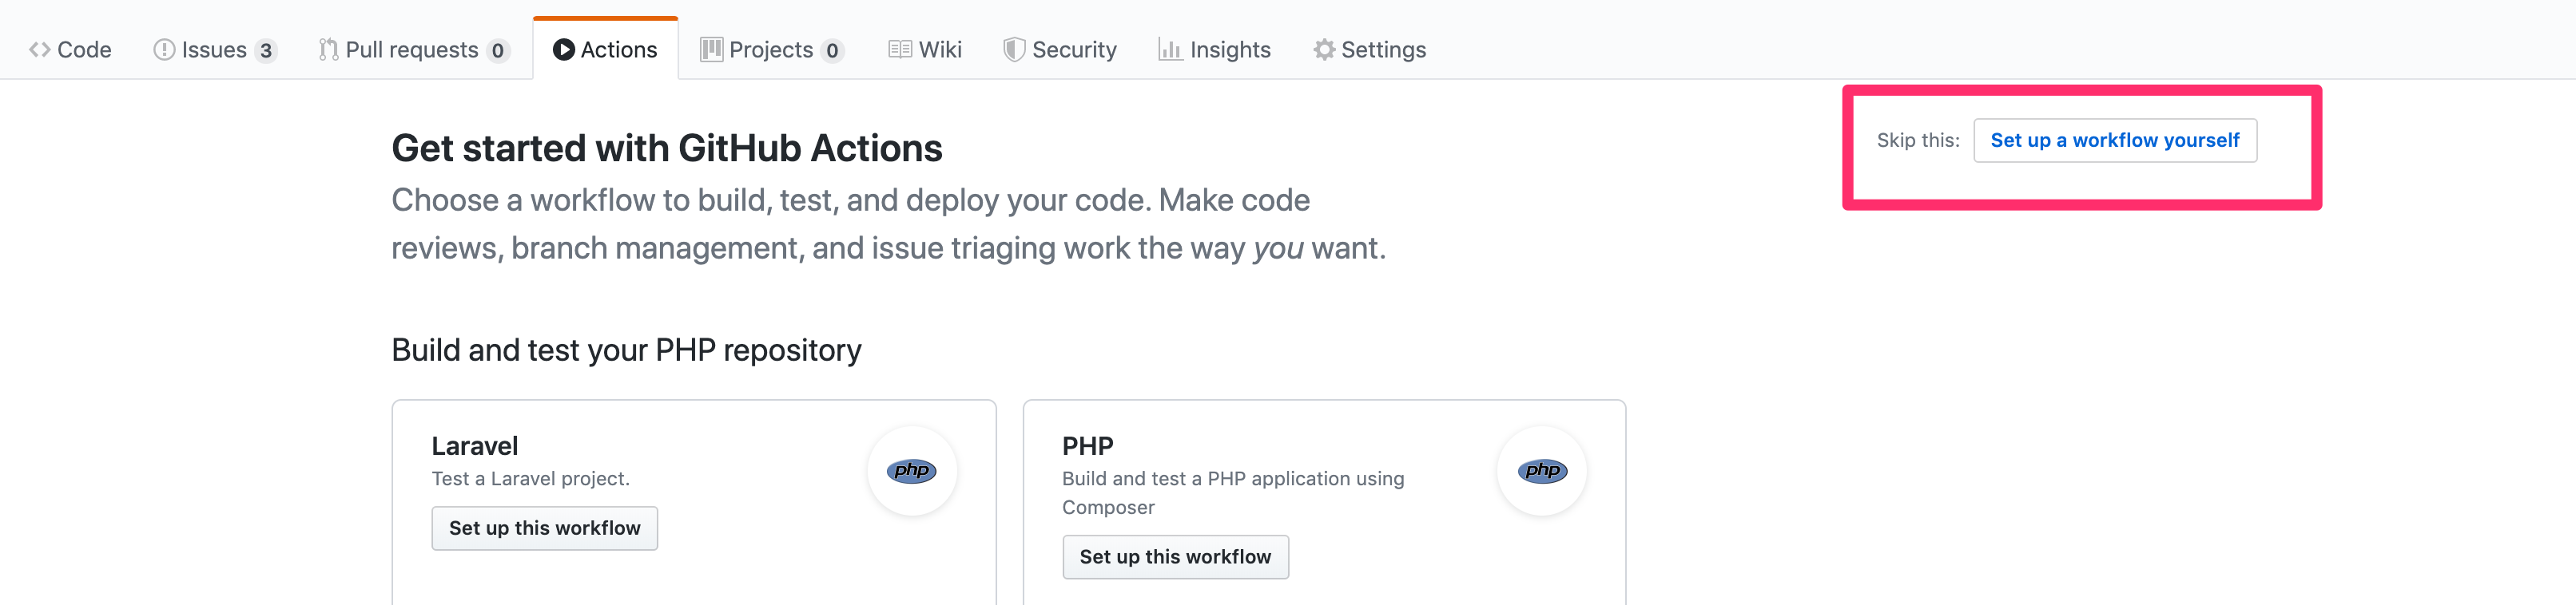This screenshot has height=605, width=2576.
Task: Click Set up this workflow for PHP
Action: [x=1175, y=556]
